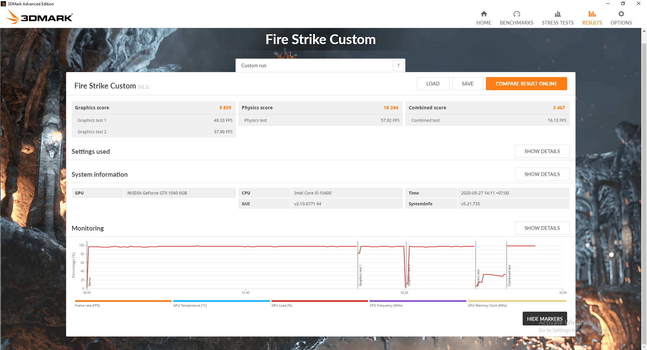
Task: Click NVIDIA GeForce GTX 1060 6GB text
Action: (x=157, y=193)
